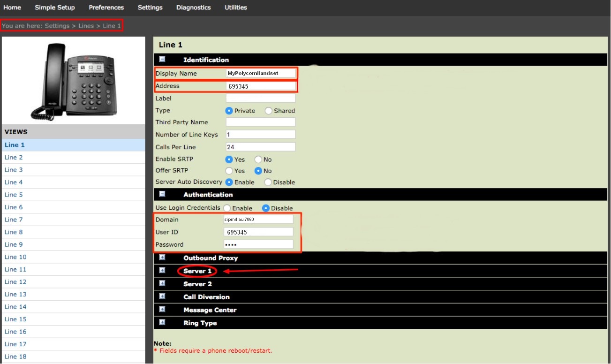
Task: Open the Diagnostics menu
Action: 193,8
